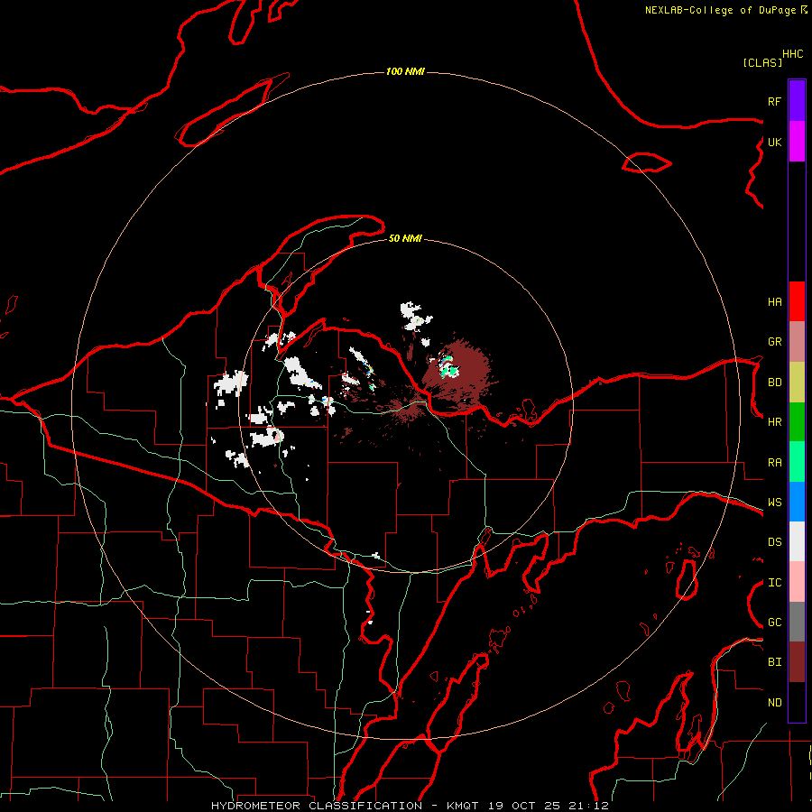Screen dimensions: 812x812
Task: Click the BI legend label
Action: click(774, 662)
